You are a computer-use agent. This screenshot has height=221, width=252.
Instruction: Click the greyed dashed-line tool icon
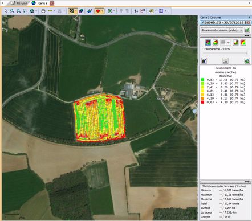[x=60, y=11]
